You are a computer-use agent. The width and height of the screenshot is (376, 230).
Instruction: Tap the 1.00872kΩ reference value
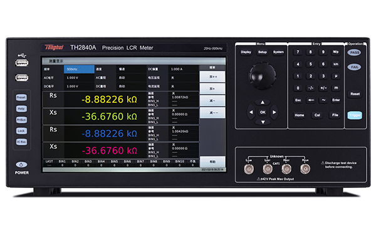[180, 97]
